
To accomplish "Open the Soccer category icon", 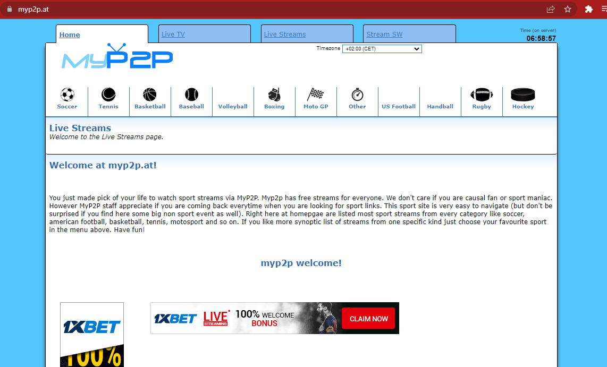I will (x=67, y=95).
